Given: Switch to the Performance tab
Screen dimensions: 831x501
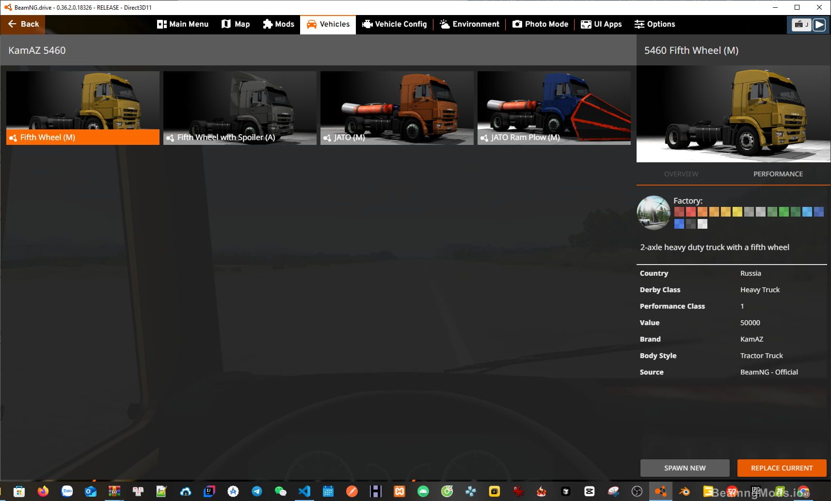Looking at the screenshot, I should tap(778, 174).
